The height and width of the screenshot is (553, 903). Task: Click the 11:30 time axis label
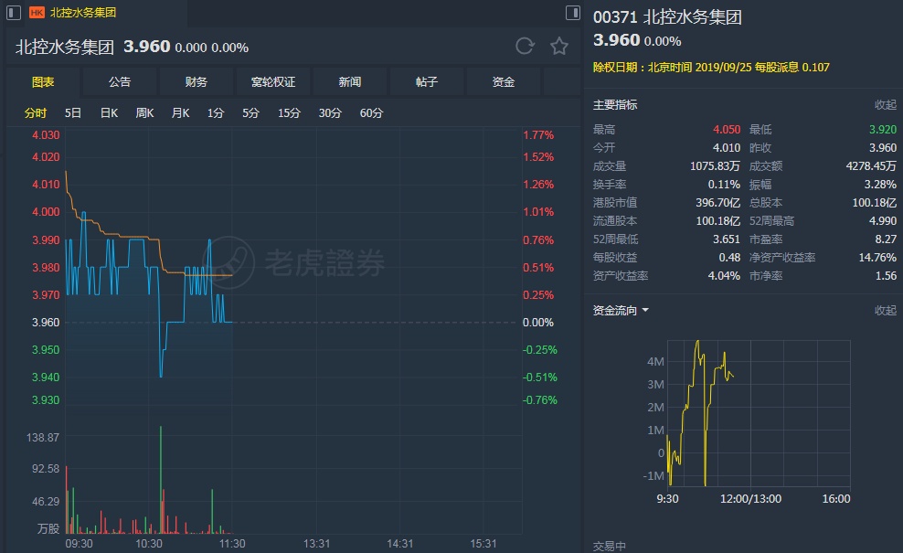(232, 544)
